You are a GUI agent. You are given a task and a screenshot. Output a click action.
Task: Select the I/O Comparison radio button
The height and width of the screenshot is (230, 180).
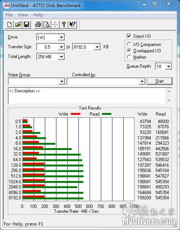click(129, 44)
